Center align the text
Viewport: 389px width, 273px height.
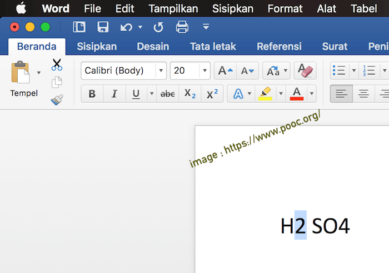pos(363,94)
